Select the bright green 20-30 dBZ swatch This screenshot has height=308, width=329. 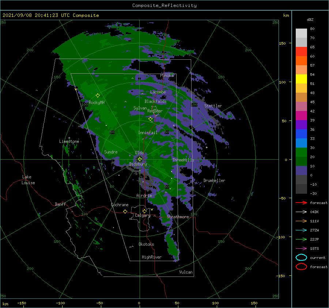301,152
